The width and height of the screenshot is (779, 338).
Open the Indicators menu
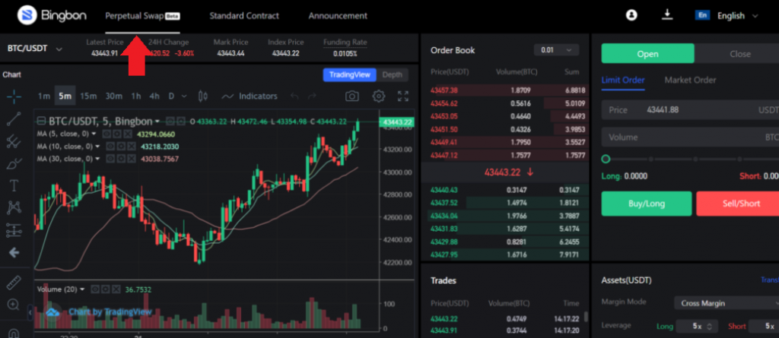pyautogui.click(x=250, y=96)
